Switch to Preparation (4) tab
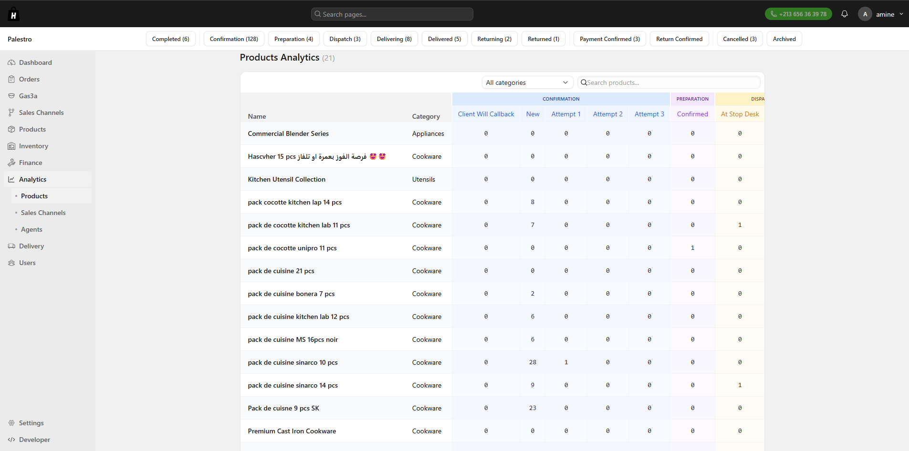909x451 pixels. [294, 39]
